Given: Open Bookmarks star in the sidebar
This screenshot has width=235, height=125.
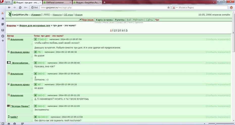Looking at the screenshot, I should pyautogui.click(x=3, y=19).
